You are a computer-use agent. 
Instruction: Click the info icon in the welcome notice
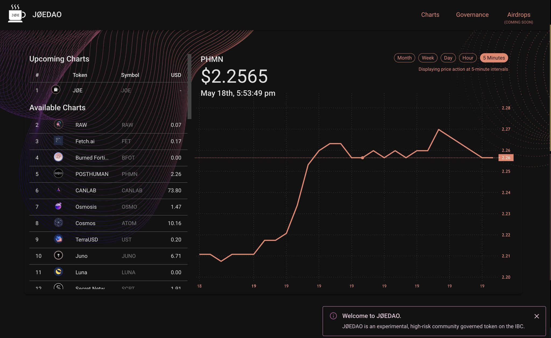tap(334, 316)
